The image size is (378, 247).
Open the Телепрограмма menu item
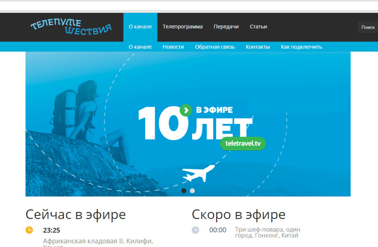click(x=183, y=27)
